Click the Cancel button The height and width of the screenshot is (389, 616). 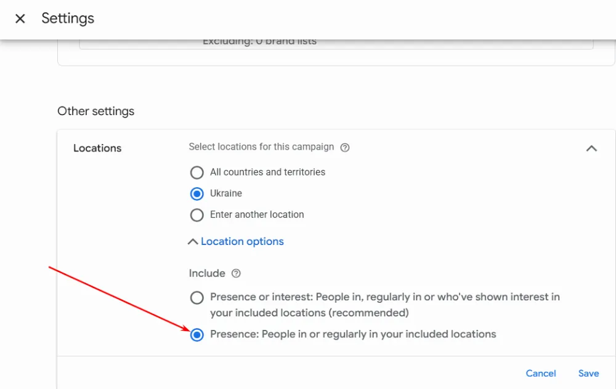click(541, 373)
